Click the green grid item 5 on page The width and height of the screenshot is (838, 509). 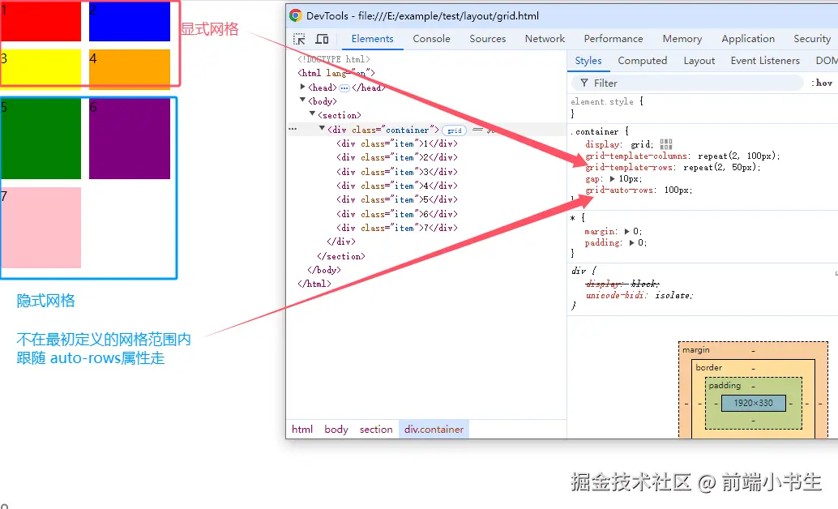(41, 139)
